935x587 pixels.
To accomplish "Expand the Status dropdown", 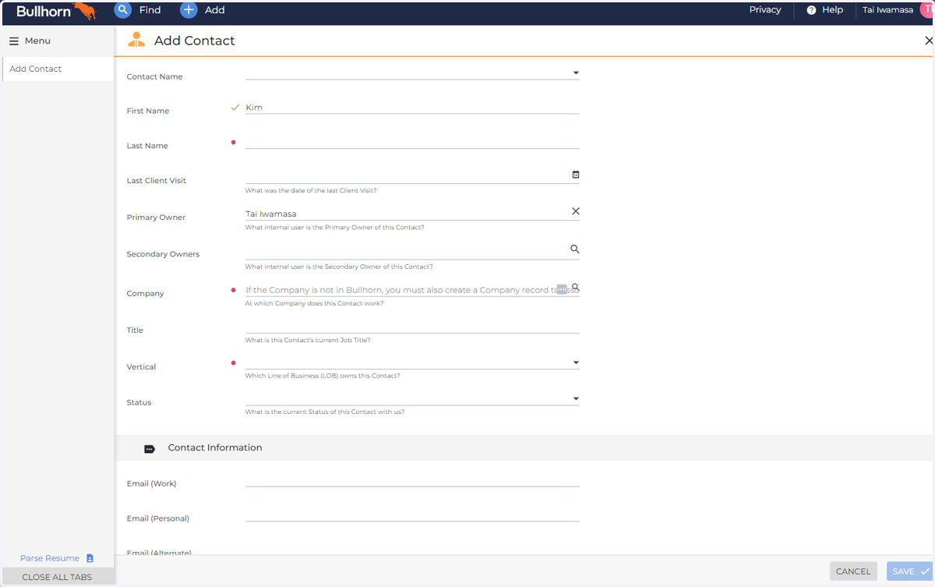I will (576, 398).
